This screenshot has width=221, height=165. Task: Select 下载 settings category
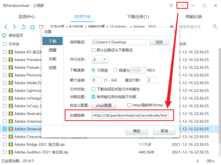[x=52, y=41]
